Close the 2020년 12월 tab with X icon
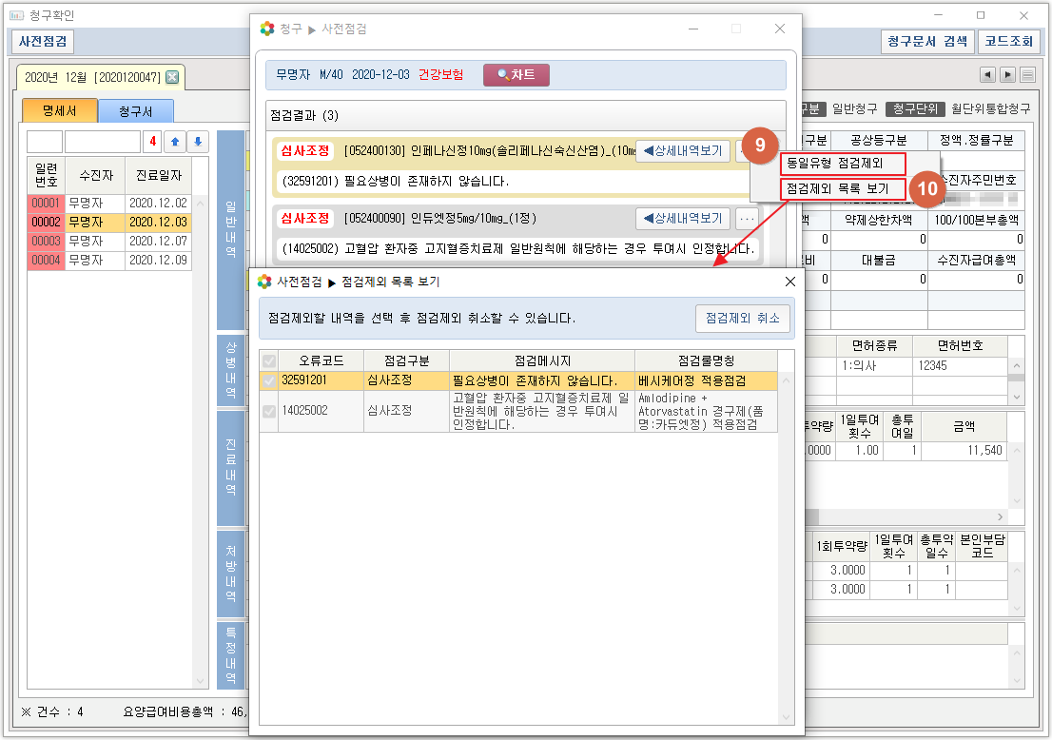 coord(172,77)
